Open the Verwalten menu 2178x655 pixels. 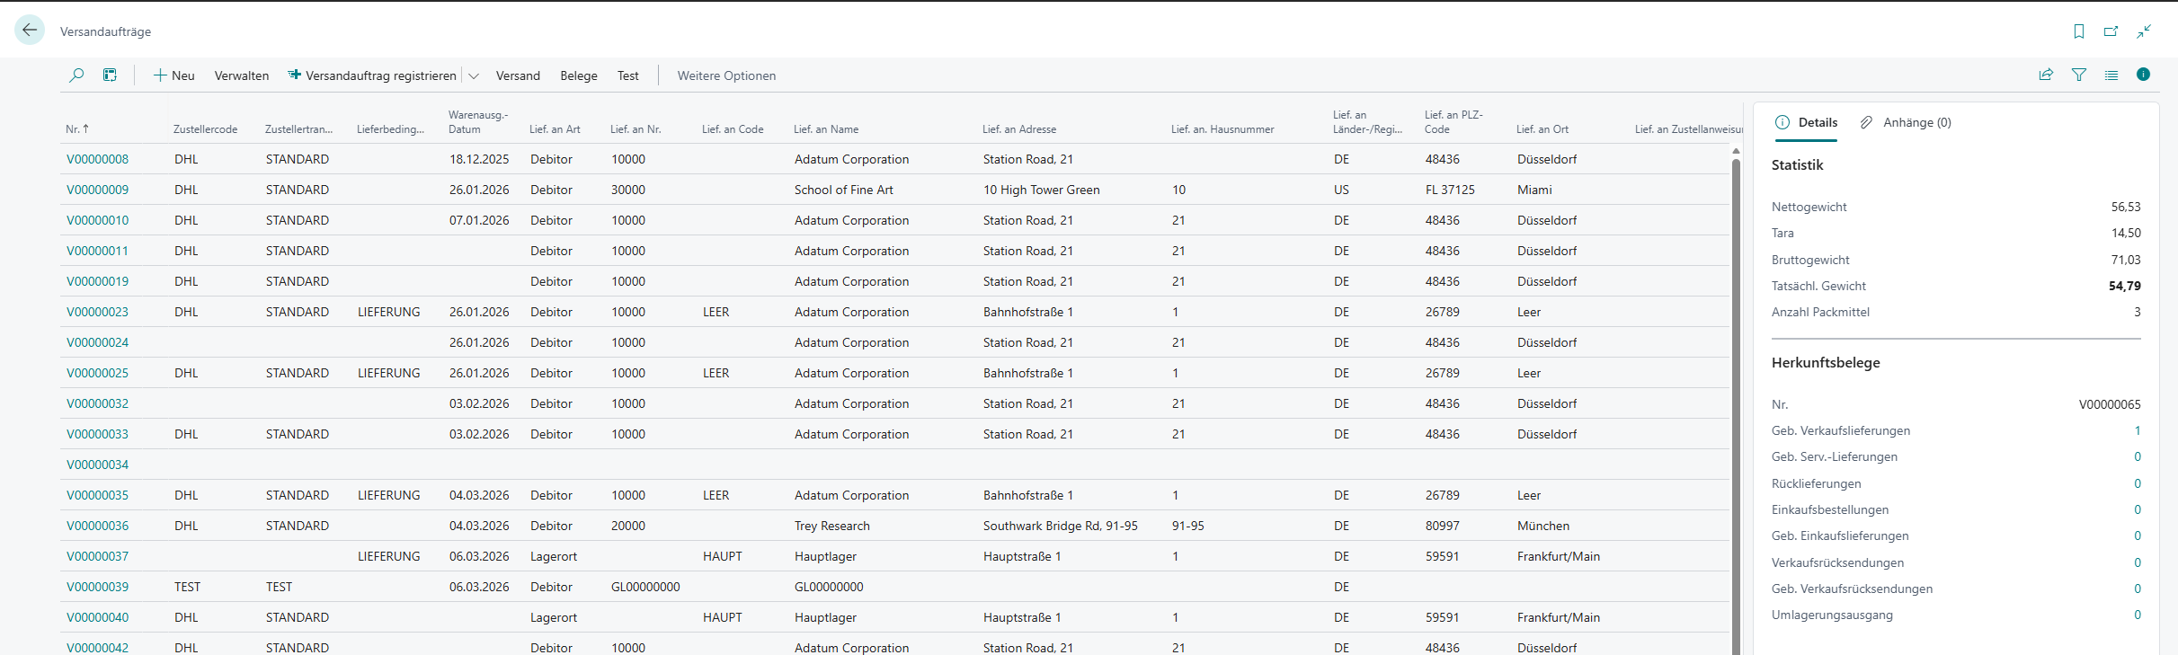(x=242, y=75)
